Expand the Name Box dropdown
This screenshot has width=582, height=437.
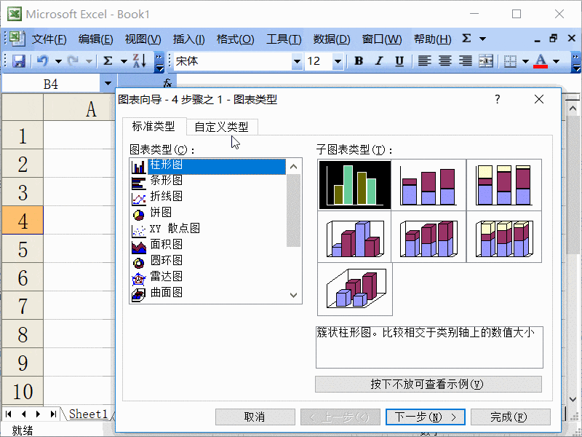tap(108, 84)
